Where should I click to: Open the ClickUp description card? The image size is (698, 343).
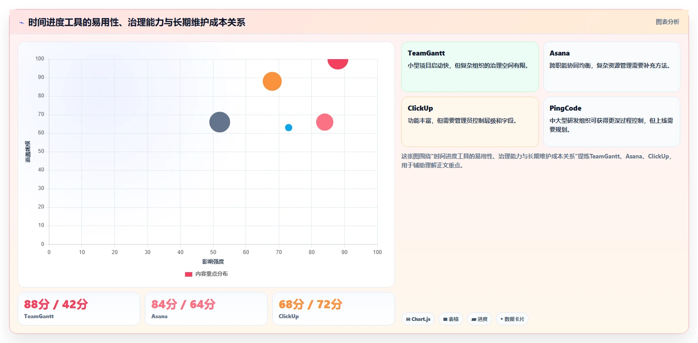click(470, 122)
